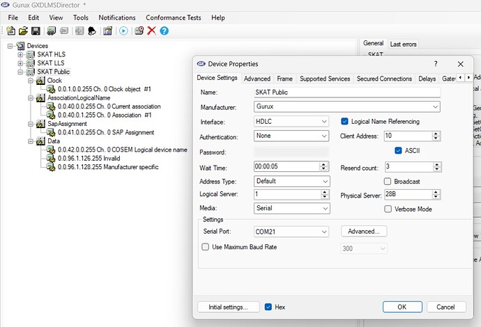Click the red X delete toolbar icon
Image resolution: width=481 pixels, height=327 pixels.
tap(151, 31)
